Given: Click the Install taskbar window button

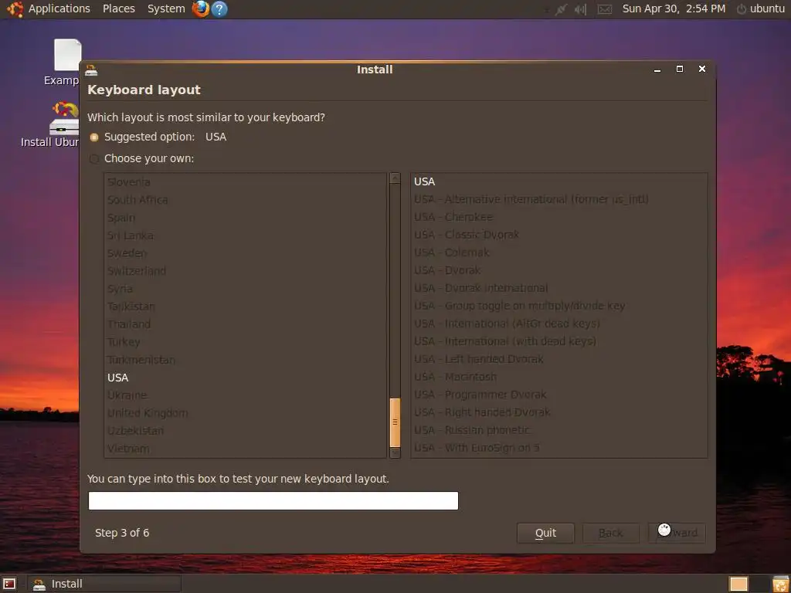Looking at the screenshot, I should [104, 584].
